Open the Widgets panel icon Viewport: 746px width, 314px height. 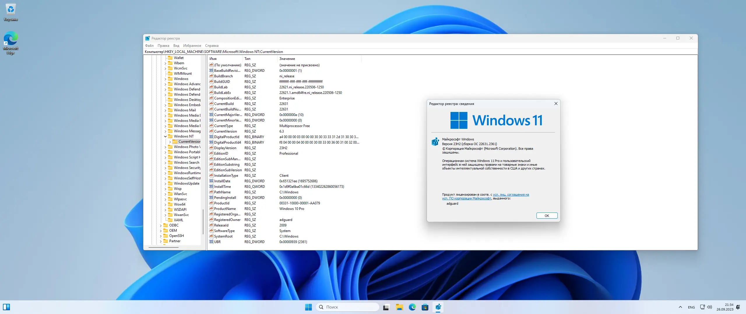6,307
